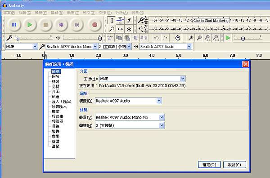Screen dimensions: 270x178
Task: Click the playback meter speaker icon
Action: click(x=141, y=29)
